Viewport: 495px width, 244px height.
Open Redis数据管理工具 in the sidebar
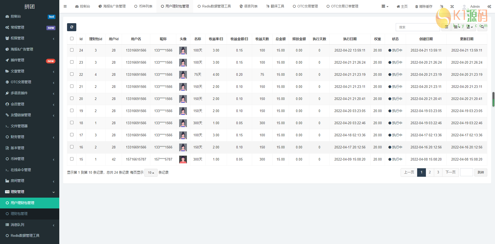click(x=30, y=235)
